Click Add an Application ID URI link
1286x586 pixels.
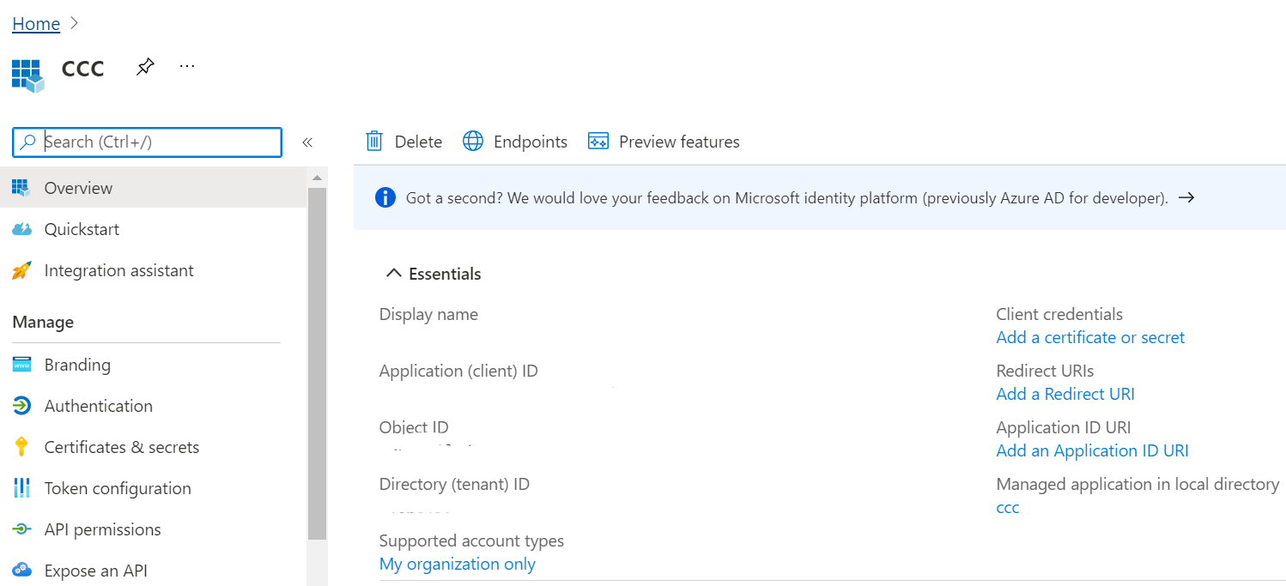point(1092,450)
